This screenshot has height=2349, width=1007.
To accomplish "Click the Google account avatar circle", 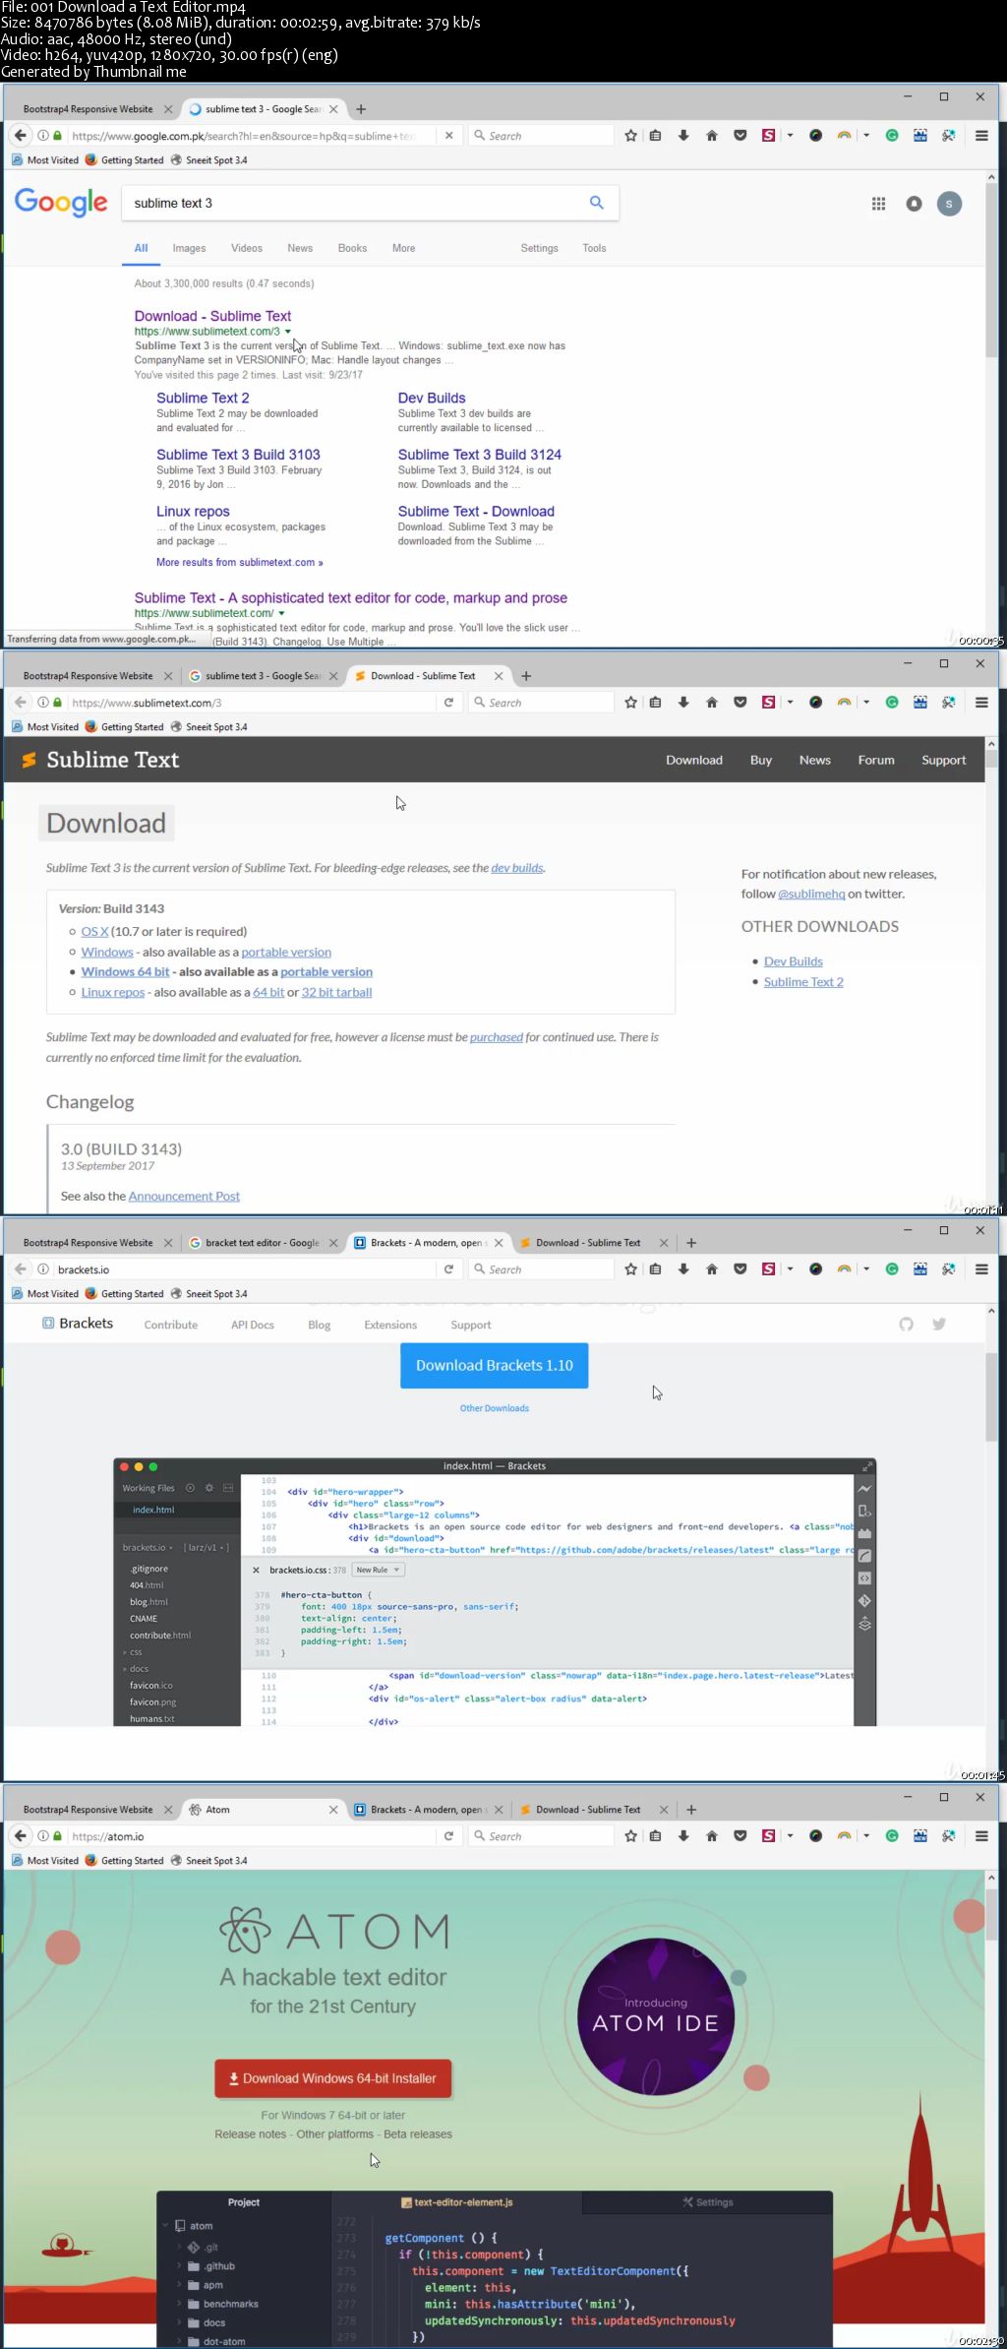I will click(949, 204).
